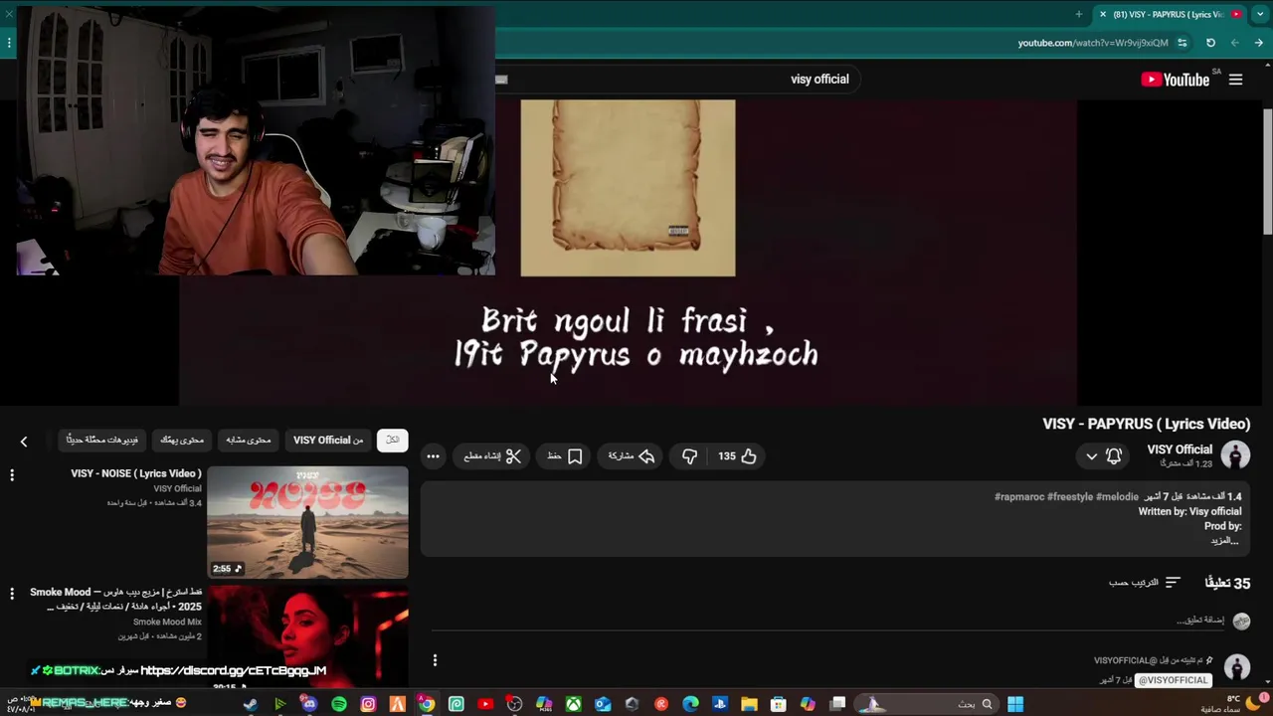Open the pinned commenter's avatar
The width and height of the screenshot is (1273, 716).
point(1236,667)
